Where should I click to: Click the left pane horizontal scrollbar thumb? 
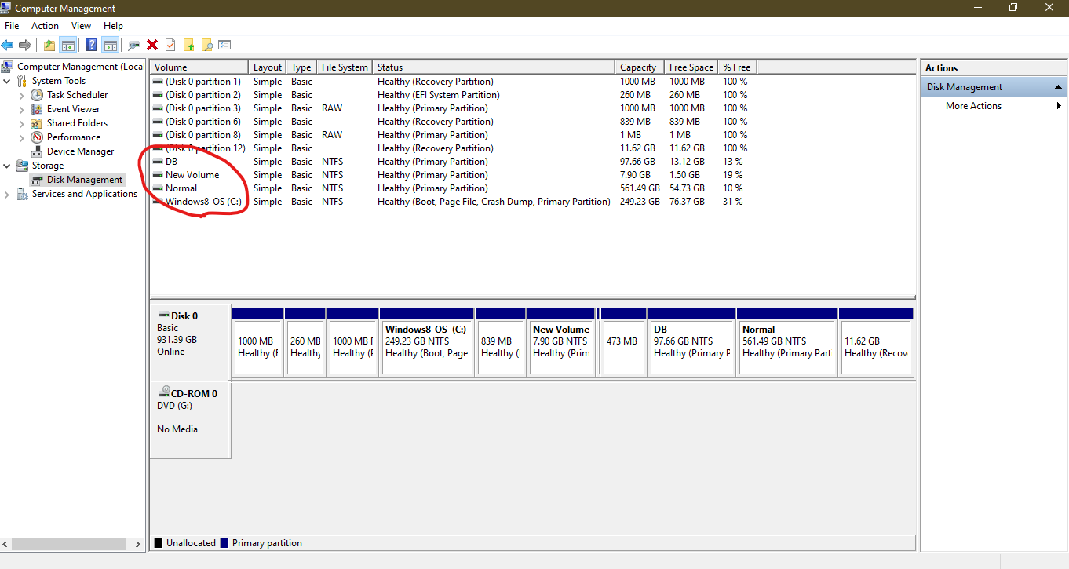click(x=68, y=543)
